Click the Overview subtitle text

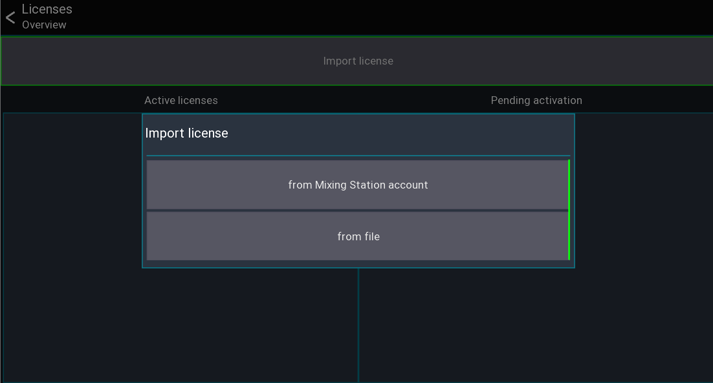tap(44, 25)
